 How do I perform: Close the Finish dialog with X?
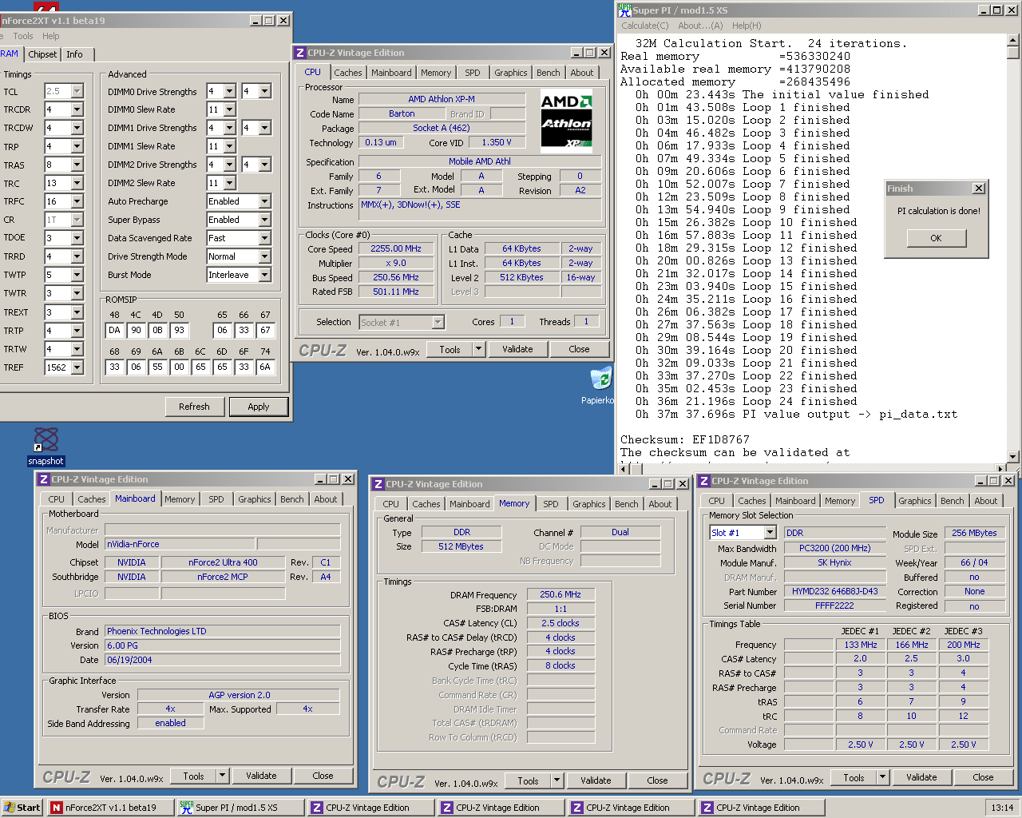[x=979, y=189]
